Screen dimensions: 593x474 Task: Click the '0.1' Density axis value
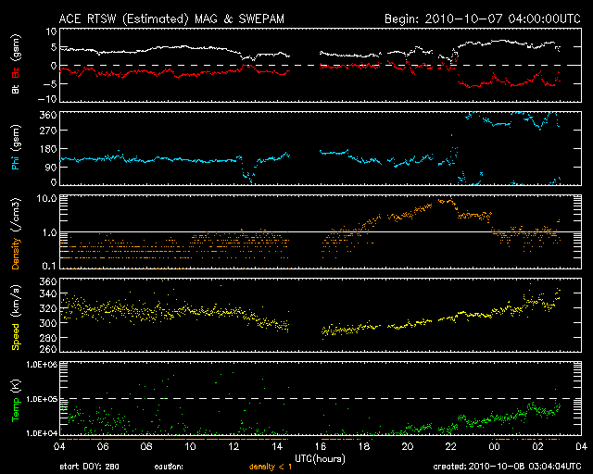[49, 266]
